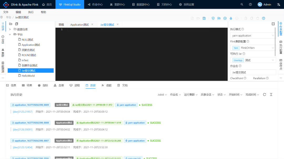284x159 pixels.
Task: Go to 作业中心 in top navigation
Action: pos(95,4)
